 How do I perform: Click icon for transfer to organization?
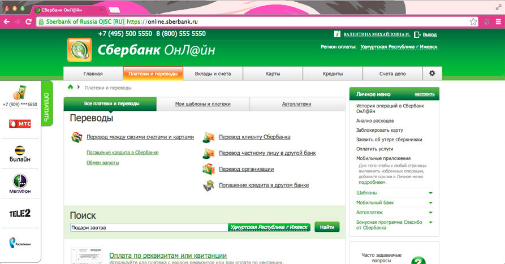(209, 170)
